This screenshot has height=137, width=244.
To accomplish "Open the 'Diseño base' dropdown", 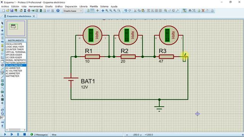I will click(x=73, y=11).
